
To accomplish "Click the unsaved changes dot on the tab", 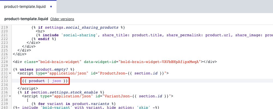I will tap(51, 7).
